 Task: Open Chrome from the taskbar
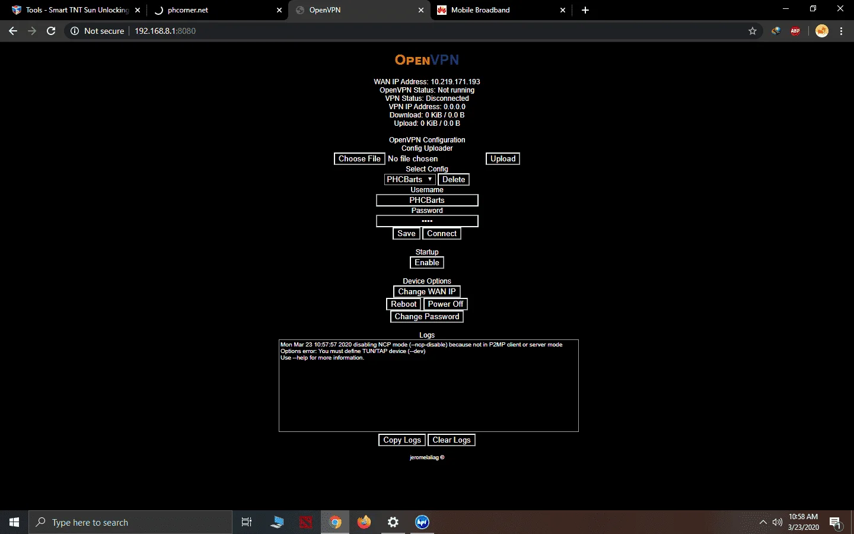pos(335,522)
